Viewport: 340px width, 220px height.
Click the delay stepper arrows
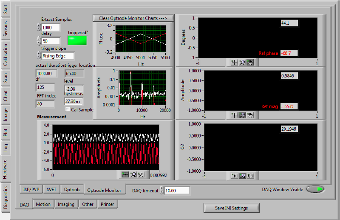coord(39,40)
